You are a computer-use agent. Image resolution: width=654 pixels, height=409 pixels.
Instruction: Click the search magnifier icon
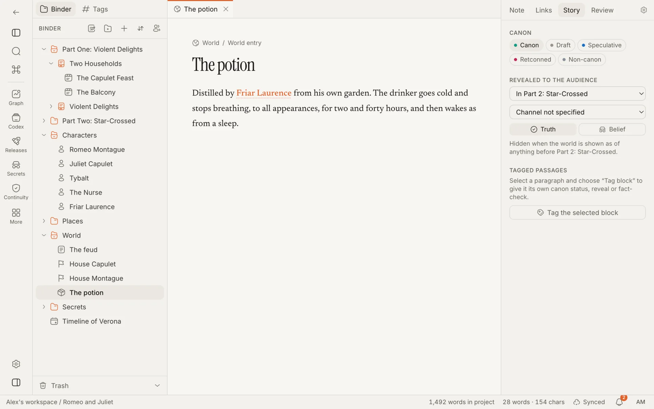coord(16,51)
